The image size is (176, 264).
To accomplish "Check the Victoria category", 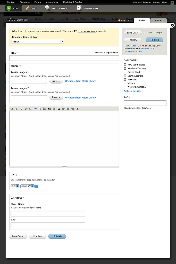I will tap(125, 83).
